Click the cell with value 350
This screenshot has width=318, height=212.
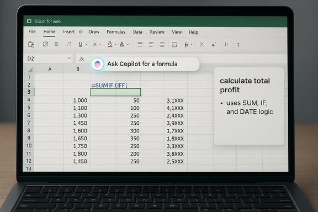coord(129,139)
